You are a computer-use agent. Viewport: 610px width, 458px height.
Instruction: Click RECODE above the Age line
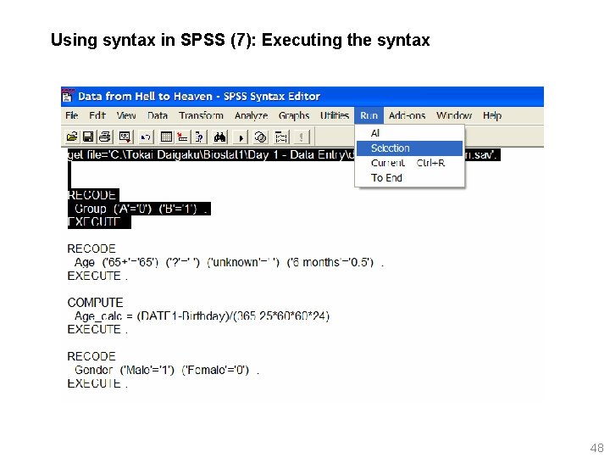click(x=91, y=249)
